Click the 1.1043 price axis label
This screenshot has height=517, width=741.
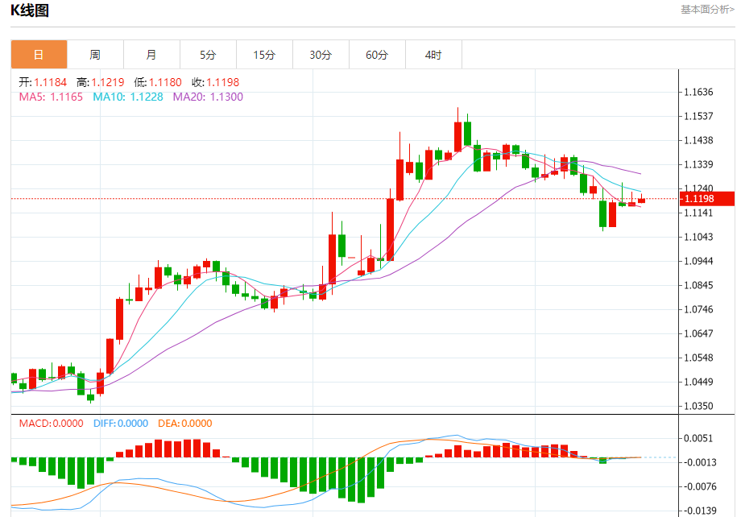tap(698, 238)
